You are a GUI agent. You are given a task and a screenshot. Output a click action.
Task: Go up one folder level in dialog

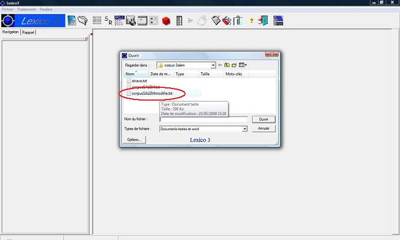227,65
